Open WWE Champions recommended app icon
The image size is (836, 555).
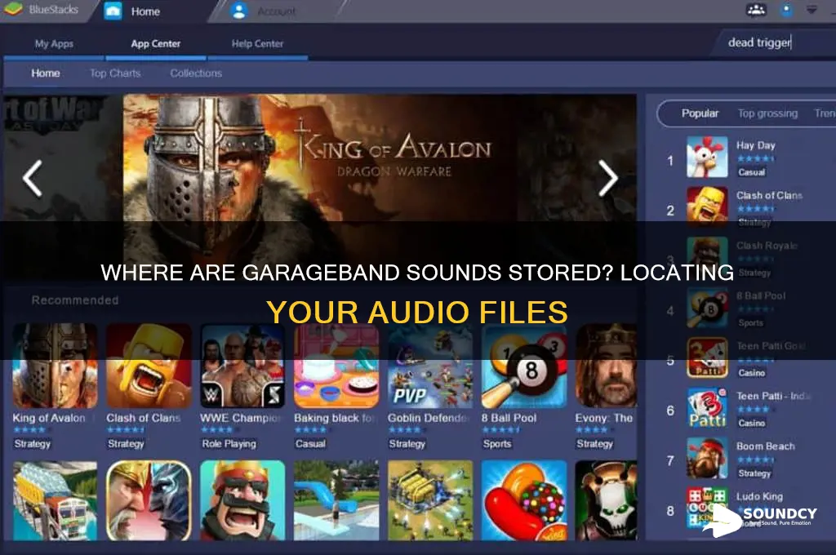pos(242,366)
